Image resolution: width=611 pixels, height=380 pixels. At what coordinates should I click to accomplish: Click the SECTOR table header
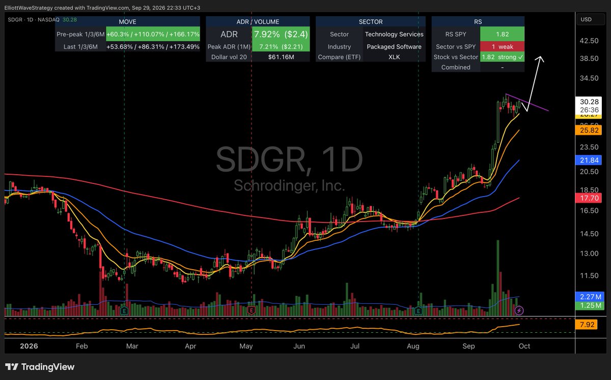(370, 22)
